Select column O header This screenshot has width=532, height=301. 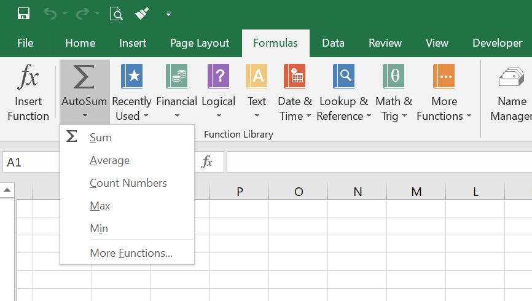tap(299, 192)
